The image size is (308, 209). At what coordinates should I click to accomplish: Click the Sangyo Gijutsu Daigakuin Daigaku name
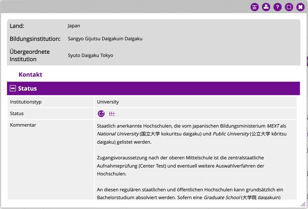105,39
